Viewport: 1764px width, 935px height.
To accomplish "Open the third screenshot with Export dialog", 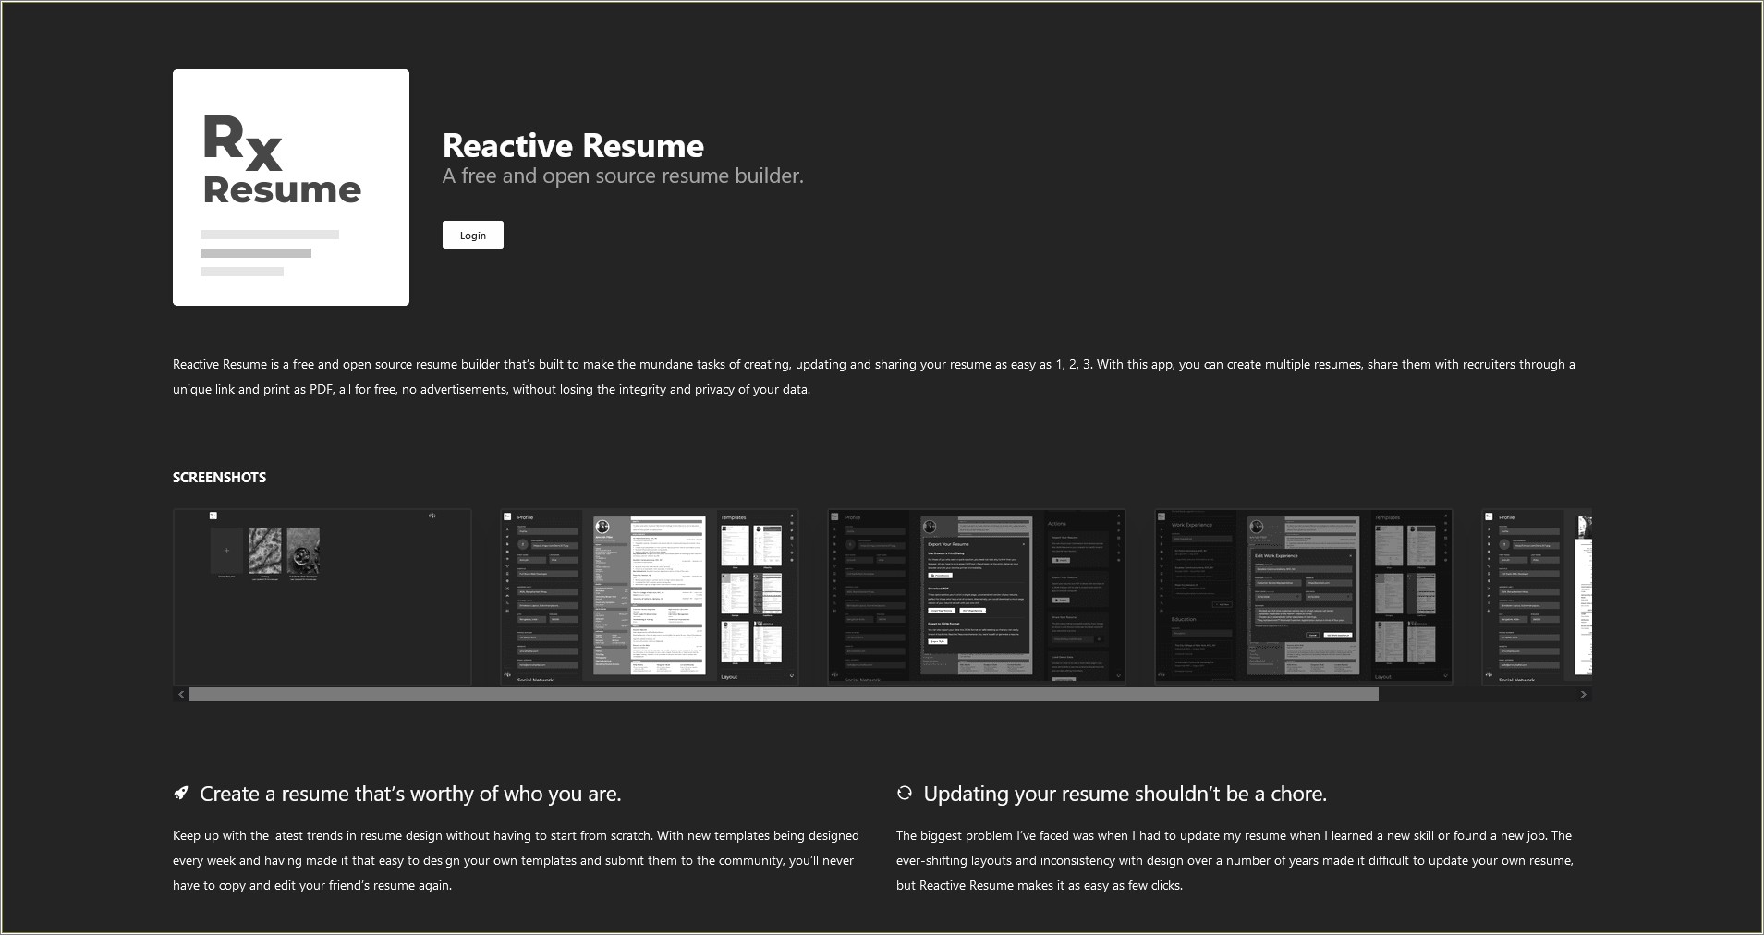I will pos(977,597).
